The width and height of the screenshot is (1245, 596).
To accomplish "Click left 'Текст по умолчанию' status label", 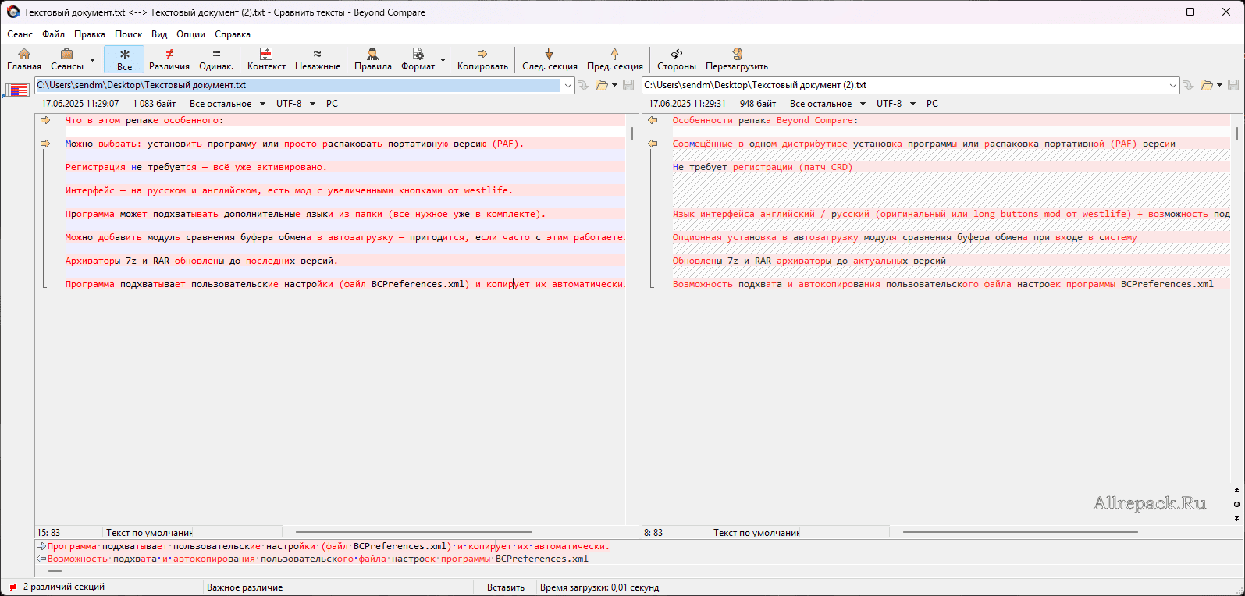I will (149, 533).
